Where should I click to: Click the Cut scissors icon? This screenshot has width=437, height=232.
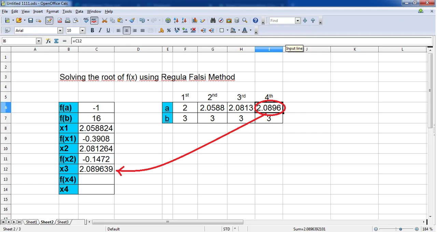tap(104, 20)
